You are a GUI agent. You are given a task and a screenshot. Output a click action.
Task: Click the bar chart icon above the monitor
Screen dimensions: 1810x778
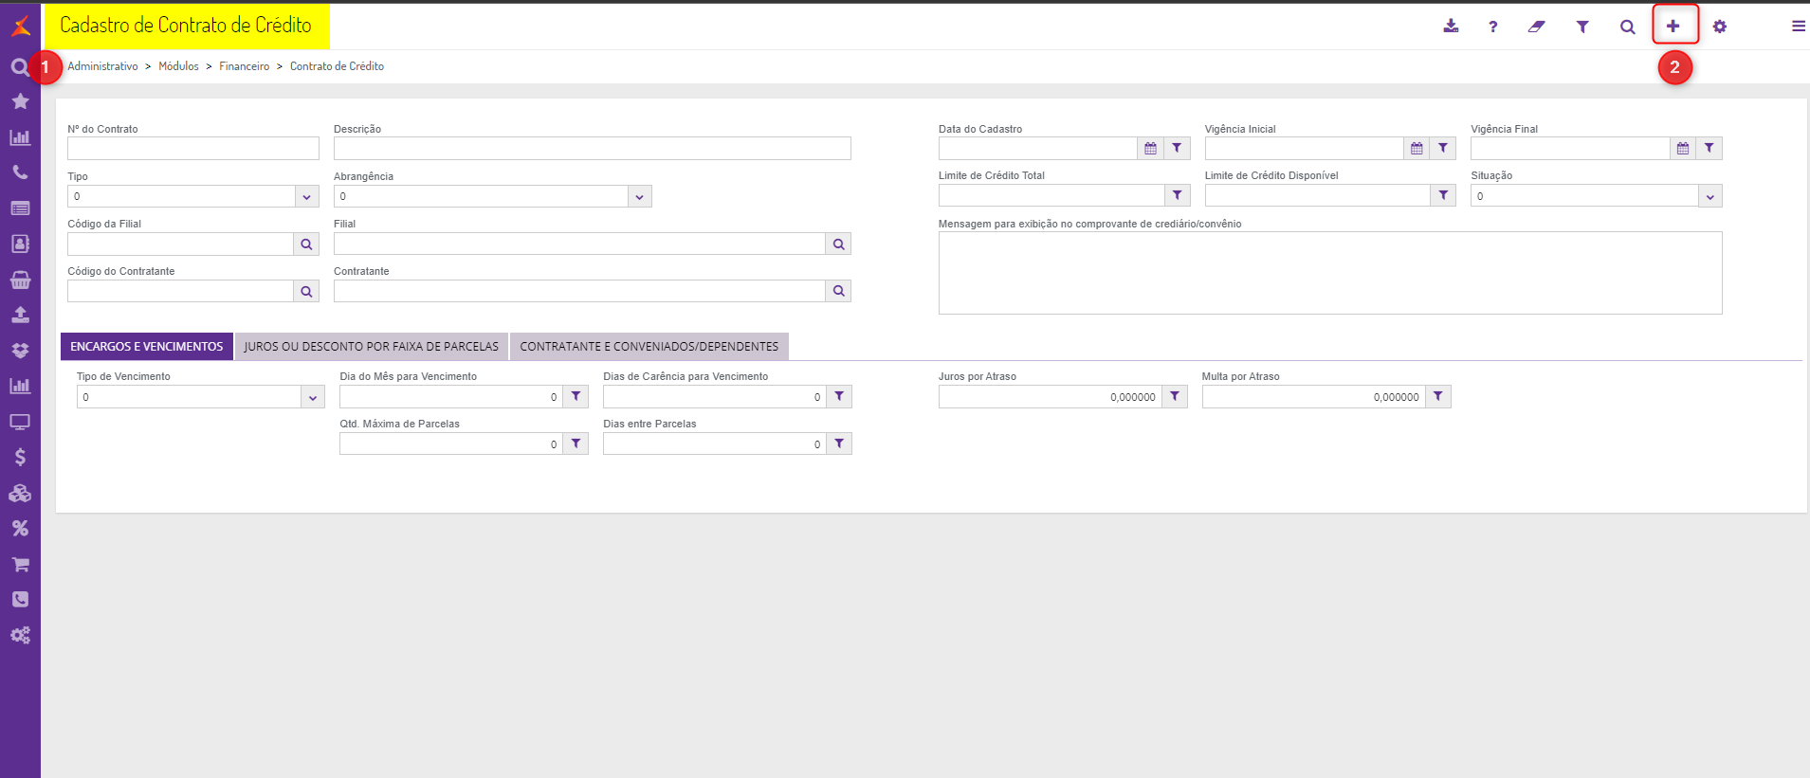[20, 386]
